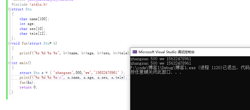Click the char name[100]; declaration
This screenshot has width=250, height=110.
[35, 19]
